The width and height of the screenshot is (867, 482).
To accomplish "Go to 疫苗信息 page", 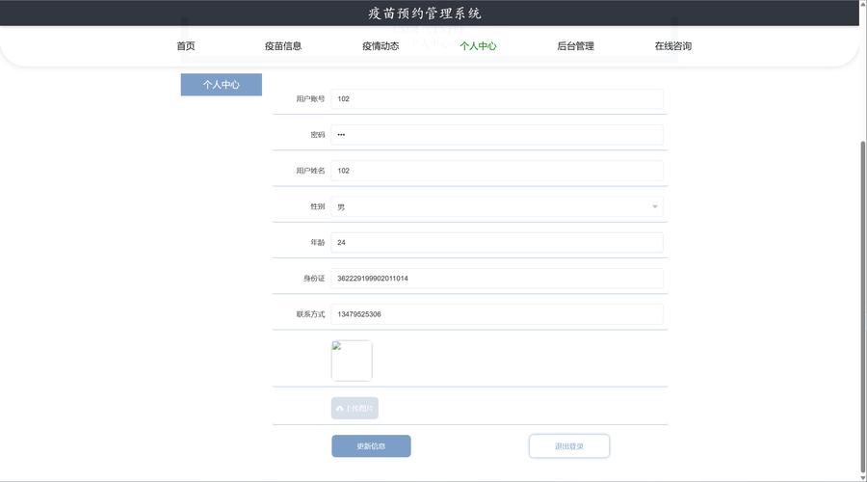I will 283,46.
